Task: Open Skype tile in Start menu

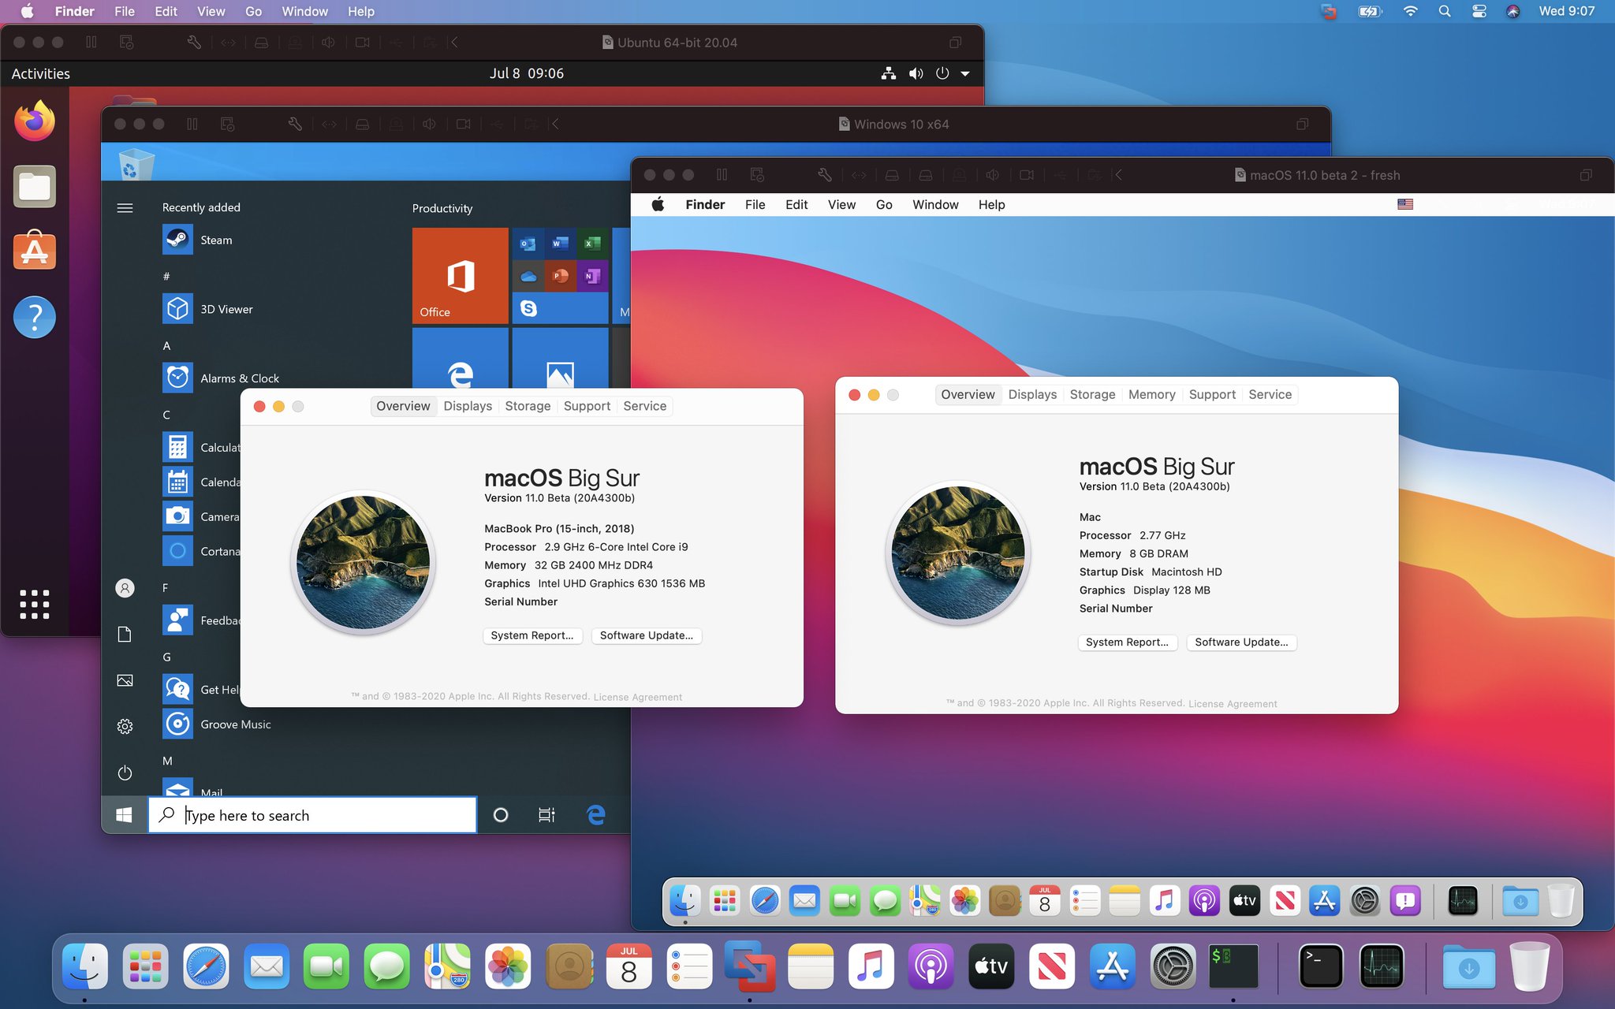Action: [x=529, y=308]
